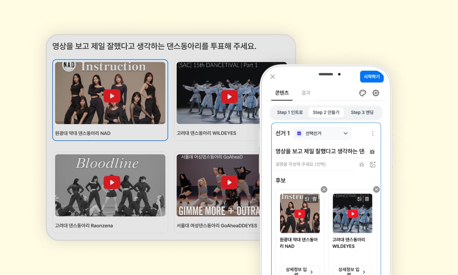Close the phone editor with the X icon
Image resolution: width=458 pixels, height=275 pixels.
coord(273,77)
